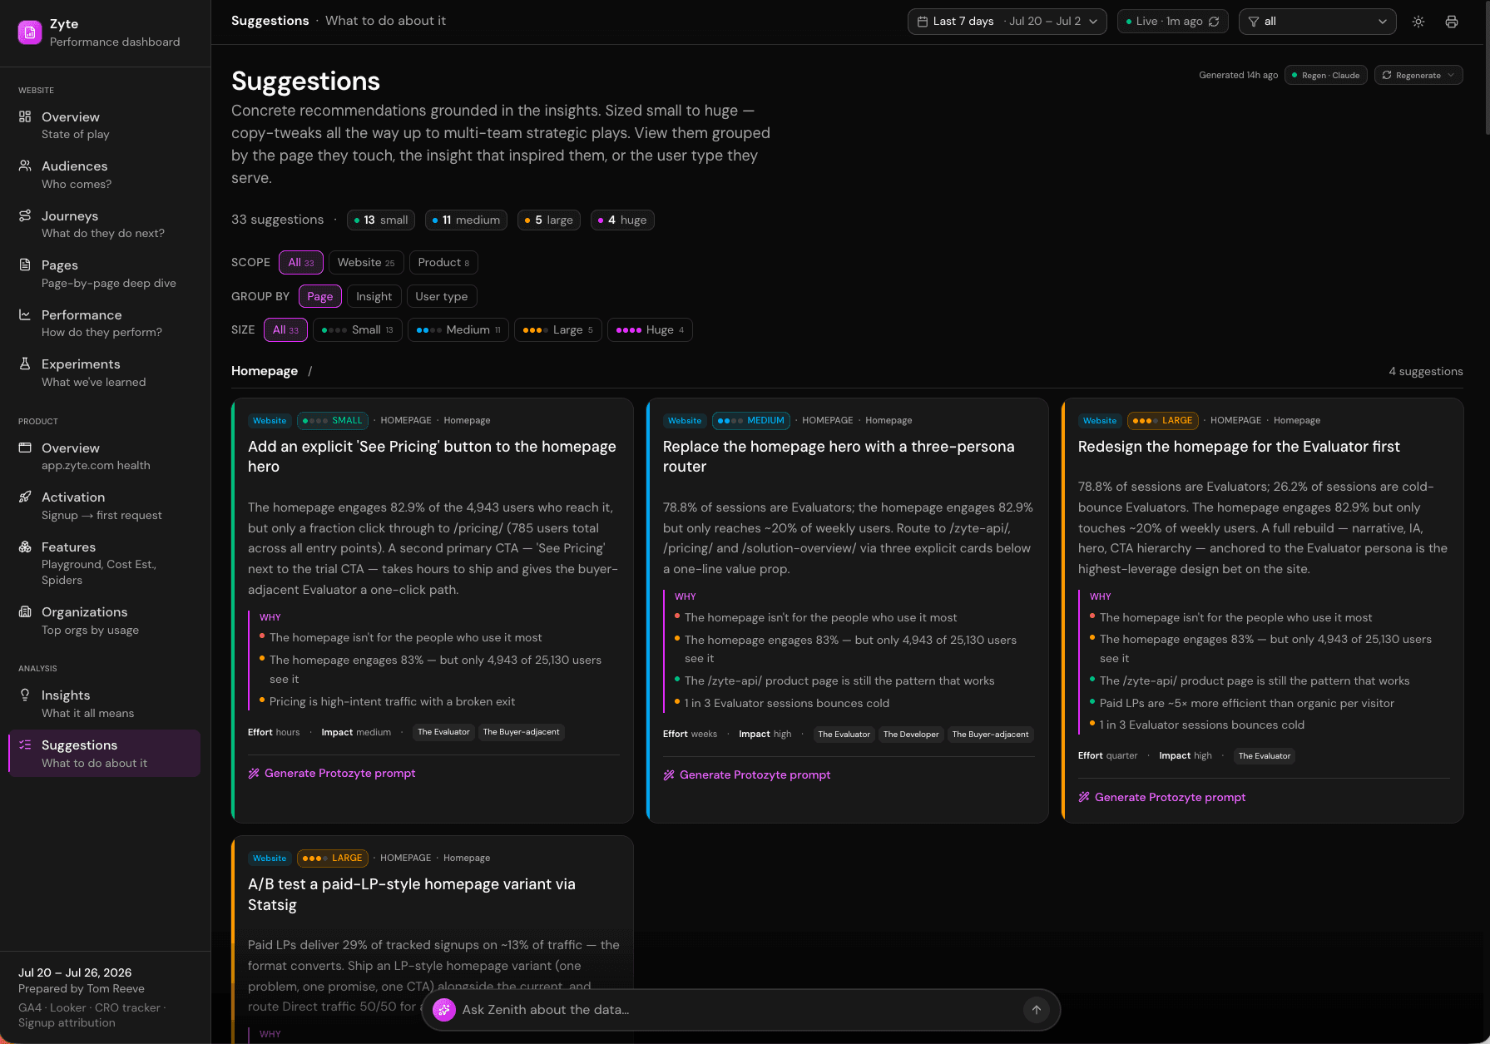Image resolution: width=1490 pixels, height=1044 pixels.
Task: Toggle light theme with the sun icon
Action: [1418, 22]
